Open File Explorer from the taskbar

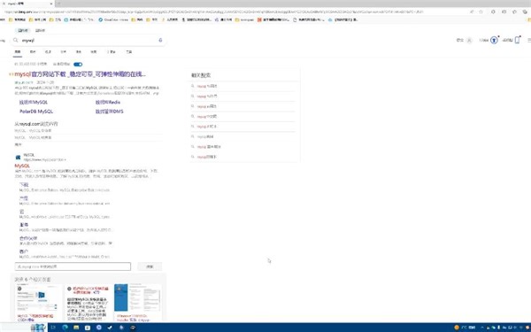point(76,328)
